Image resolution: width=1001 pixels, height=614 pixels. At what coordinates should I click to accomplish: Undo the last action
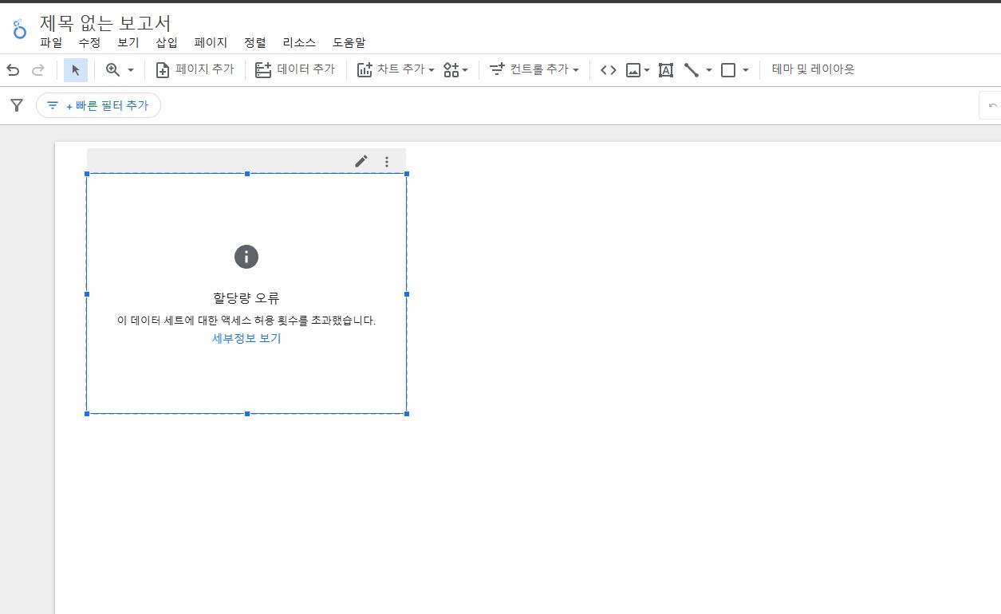point(13,70)
